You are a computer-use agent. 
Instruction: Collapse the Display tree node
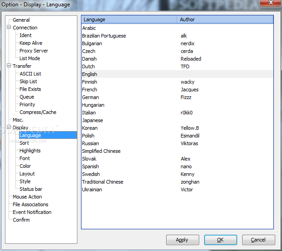click(9, 127)
